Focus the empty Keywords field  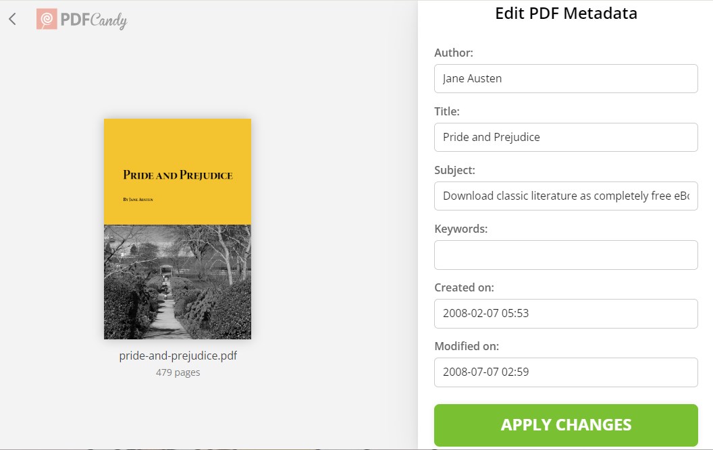point(565,254)
